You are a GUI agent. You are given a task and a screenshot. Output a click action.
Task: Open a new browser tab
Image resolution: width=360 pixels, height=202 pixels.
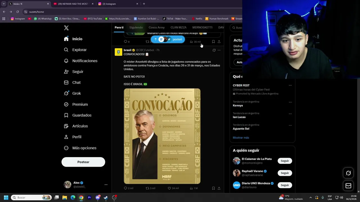tap(144, 4)
